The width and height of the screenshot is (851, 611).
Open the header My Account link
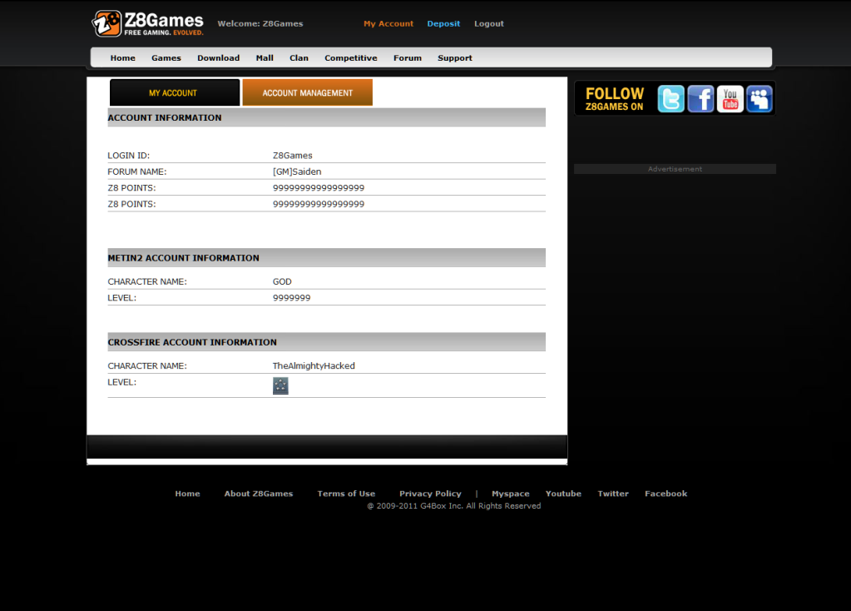(x=388, y=24)
